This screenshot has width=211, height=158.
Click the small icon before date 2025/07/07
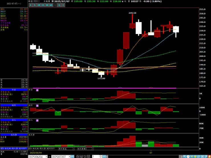tap(52, 1)
